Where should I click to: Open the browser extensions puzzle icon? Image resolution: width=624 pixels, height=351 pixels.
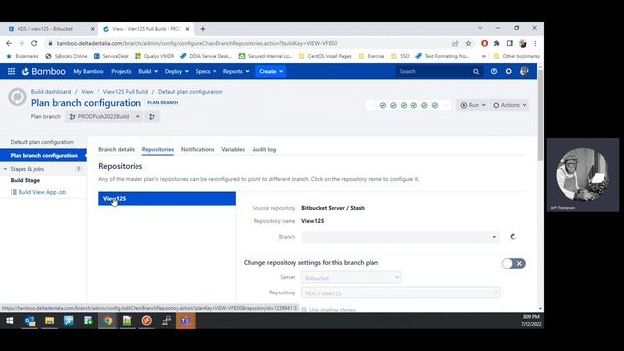[496, 43]
